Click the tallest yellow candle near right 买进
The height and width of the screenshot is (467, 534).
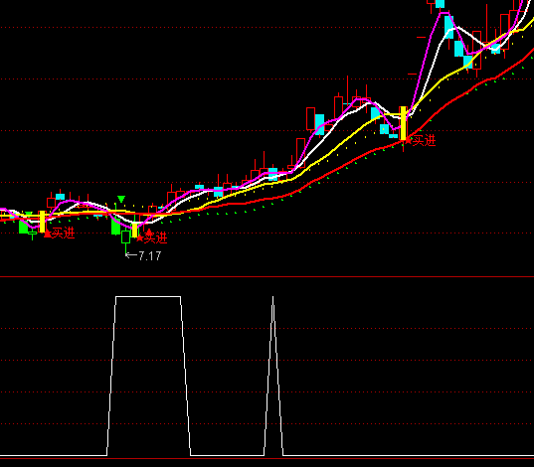403,123
